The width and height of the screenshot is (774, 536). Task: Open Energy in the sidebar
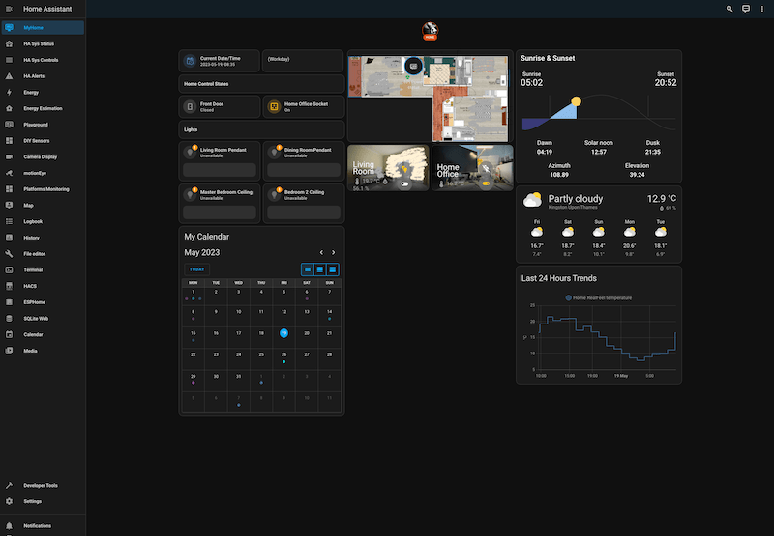point(31,93)
